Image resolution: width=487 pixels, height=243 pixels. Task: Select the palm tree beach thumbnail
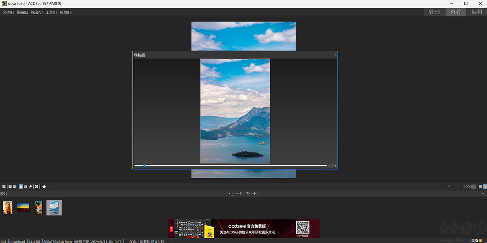click(x=38, y=208)
